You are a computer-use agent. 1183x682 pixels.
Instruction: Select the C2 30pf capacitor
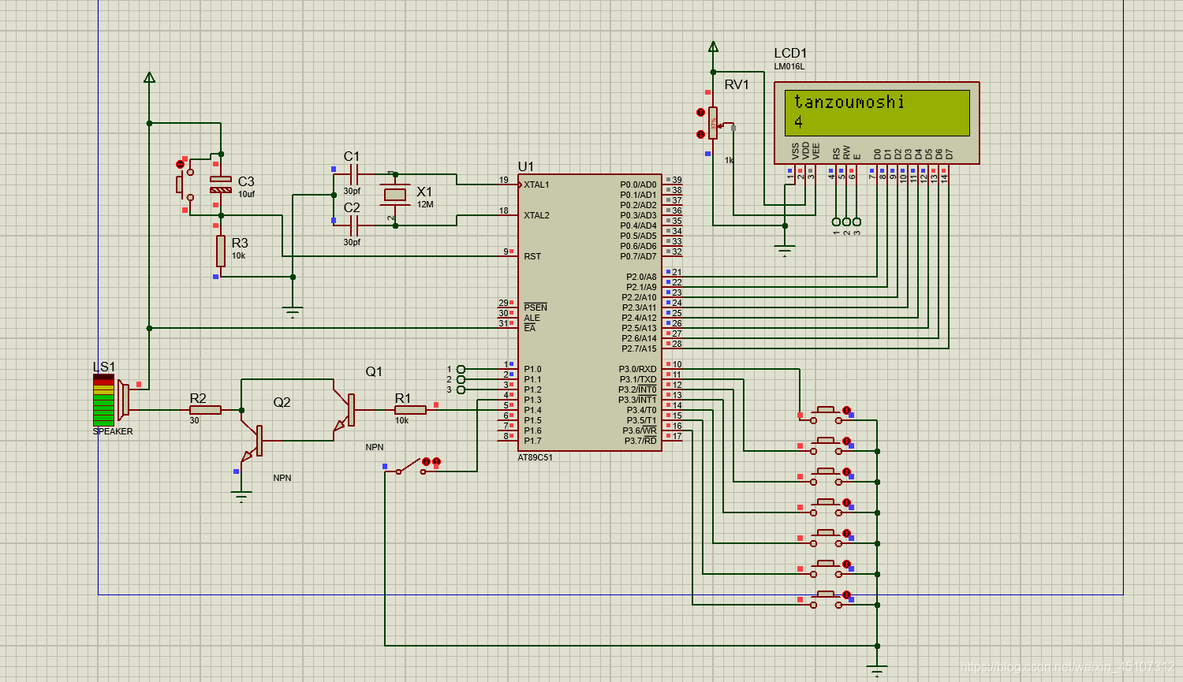tap(354, 225)
